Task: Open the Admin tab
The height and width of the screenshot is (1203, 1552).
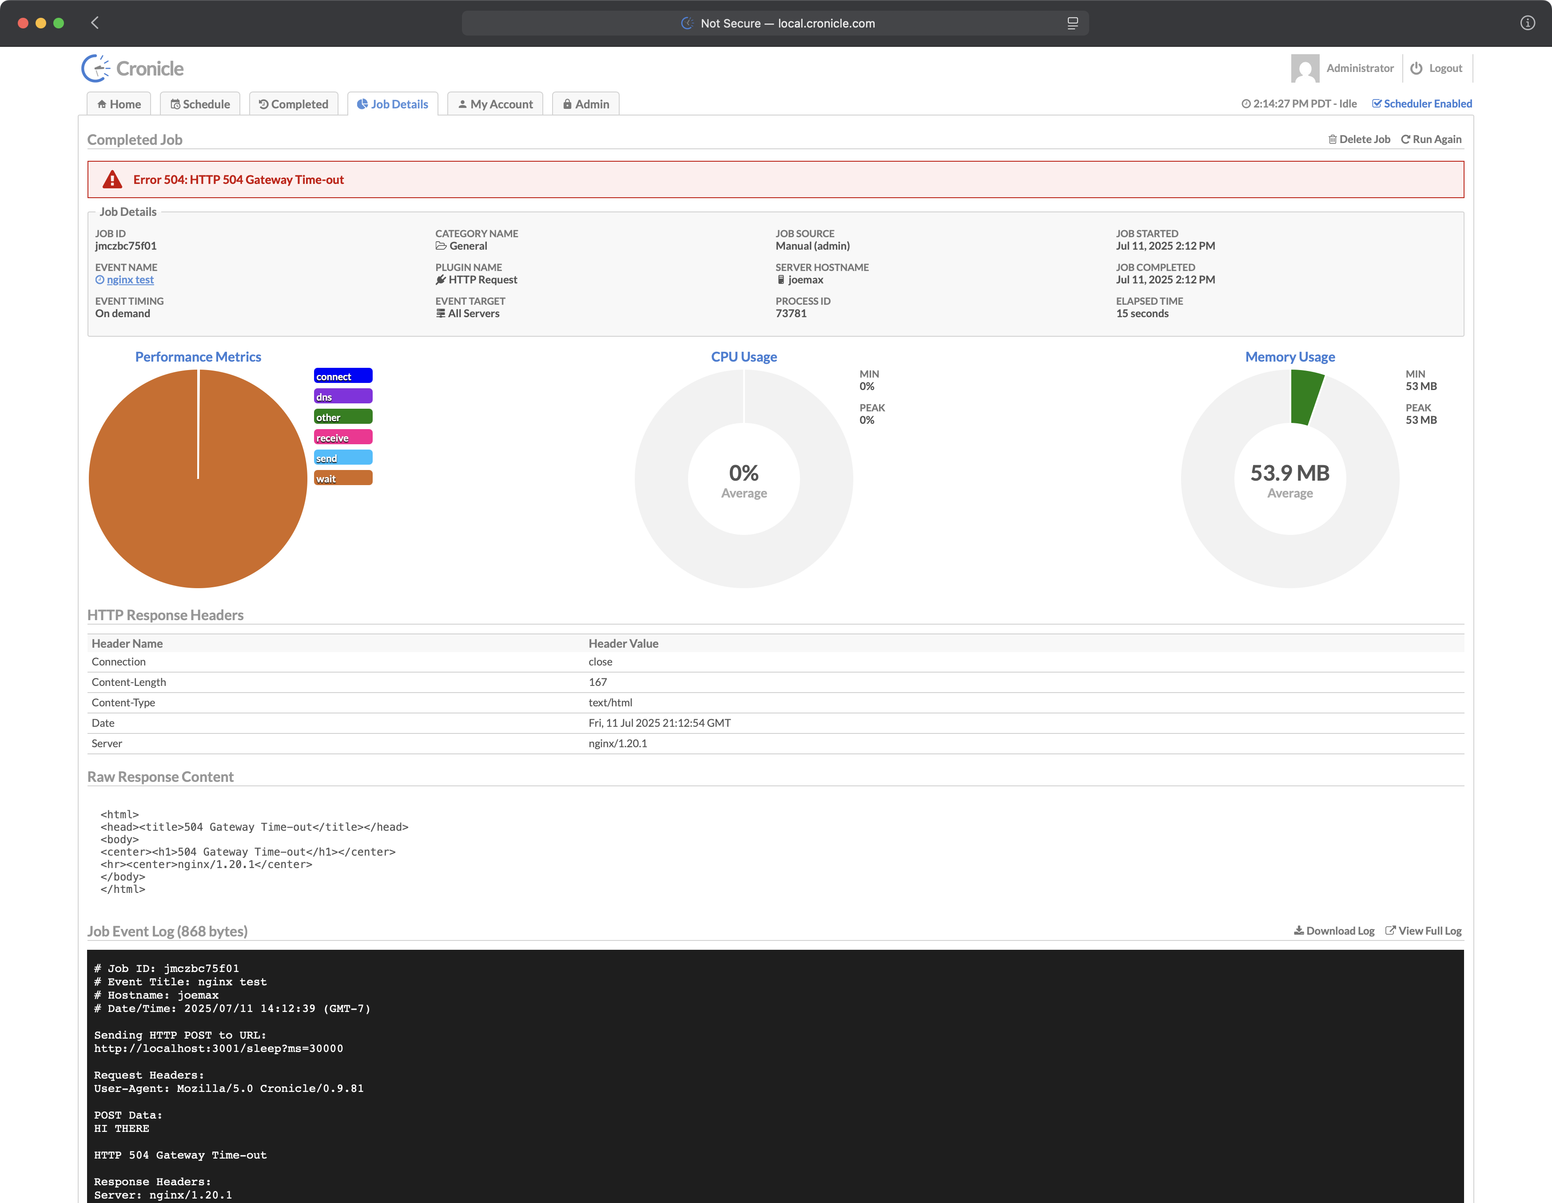Action: (585, 104)
